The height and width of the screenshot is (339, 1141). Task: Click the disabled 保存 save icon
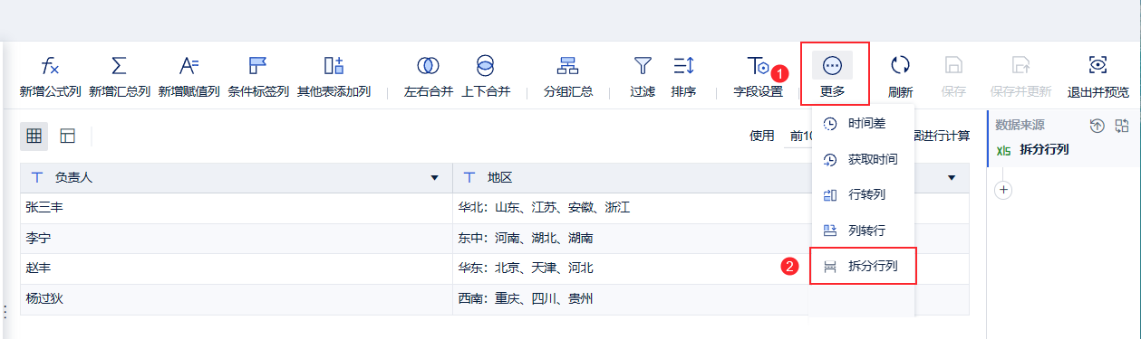click(953, 66)
